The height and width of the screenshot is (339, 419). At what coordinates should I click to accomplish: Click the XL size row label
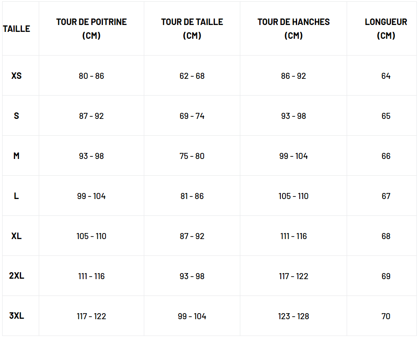16,236
